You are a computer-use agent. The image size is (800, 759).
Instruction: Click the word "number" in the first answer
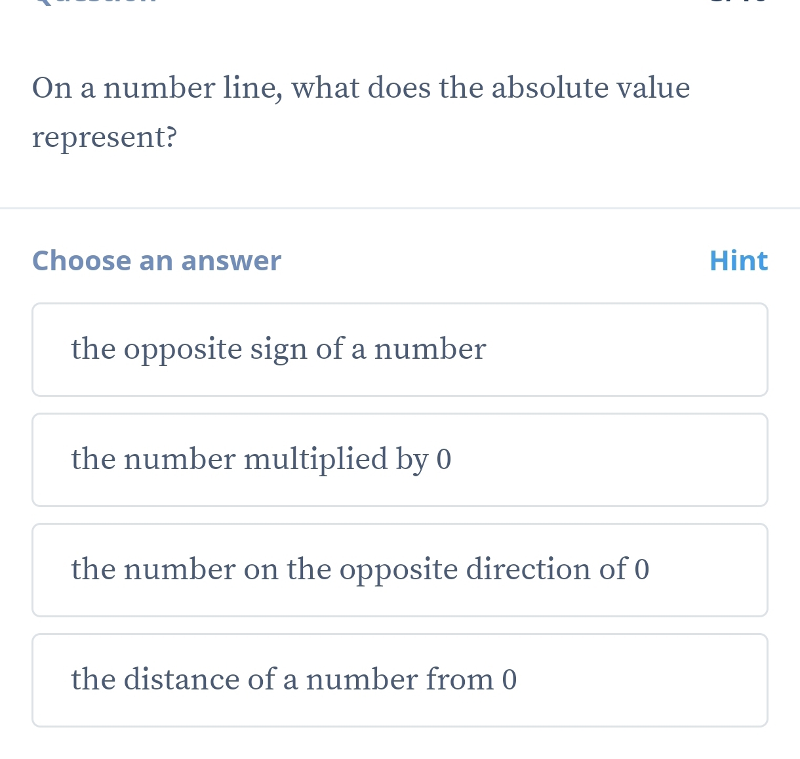point(430,349)
